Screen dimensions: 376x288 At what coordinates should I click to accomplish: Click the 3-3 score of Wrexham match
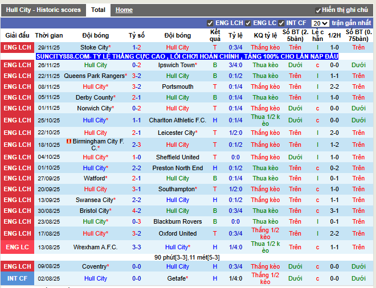[137, 247]
